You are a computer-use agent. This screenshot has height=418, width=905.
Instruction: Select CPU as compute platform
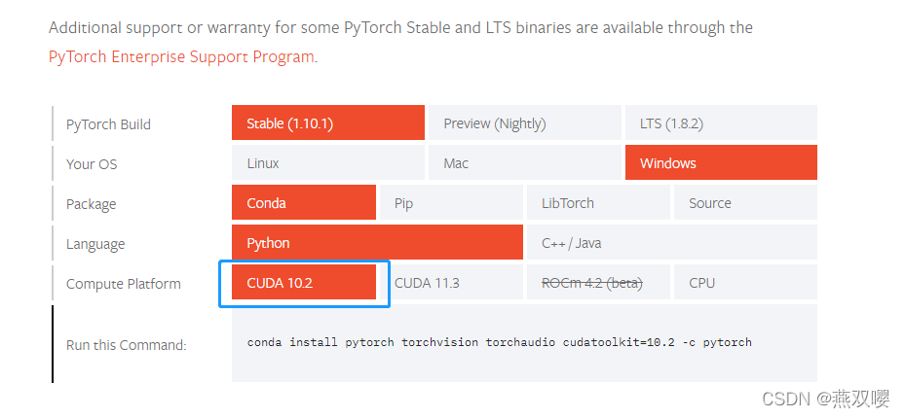(745, 282)
